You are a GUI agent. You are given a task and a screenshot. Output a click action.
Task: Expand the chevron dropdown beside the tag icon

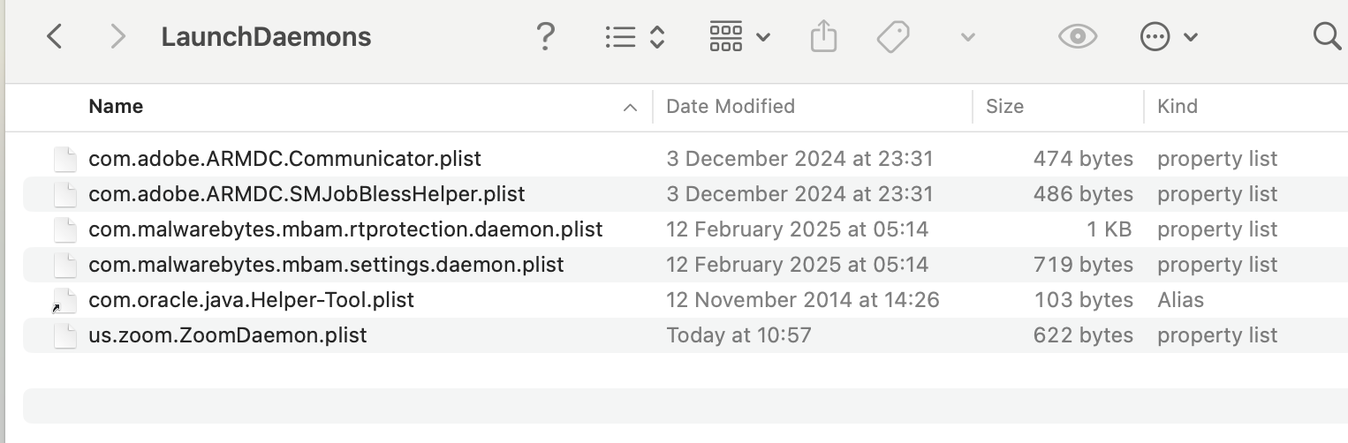point(967,37)
